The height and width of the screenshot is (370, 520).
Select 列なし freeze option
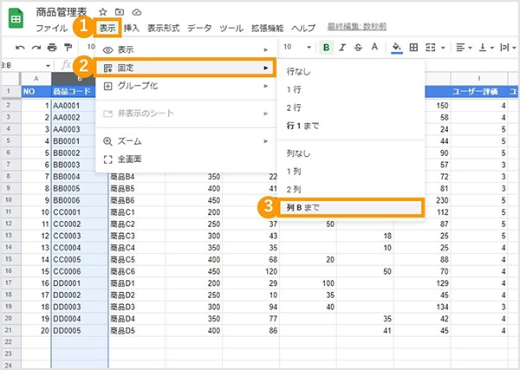(x=351, y=153)
